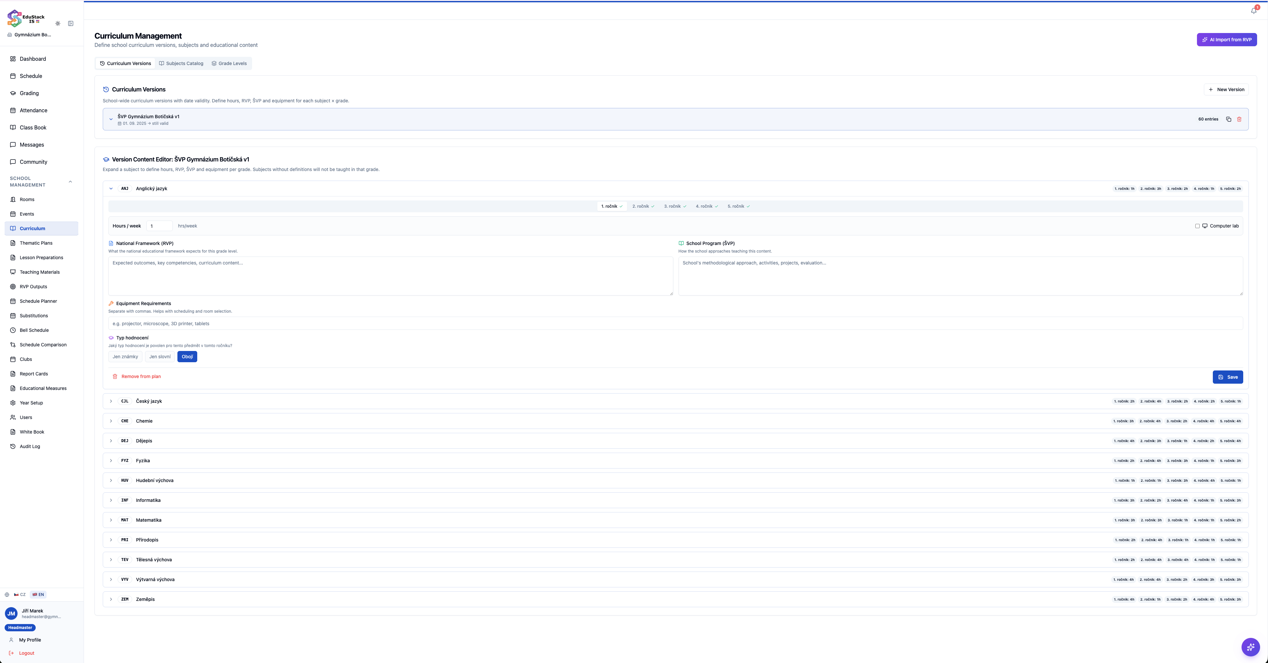The height and width of the screenshot is (663, 1268).
Task: Select the 3. ročník grade tab
Action: [x=675, y=207]
